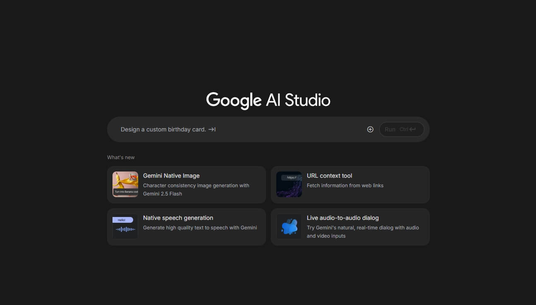
Task: Open the URL context tool card
Action: click(350, 184)
